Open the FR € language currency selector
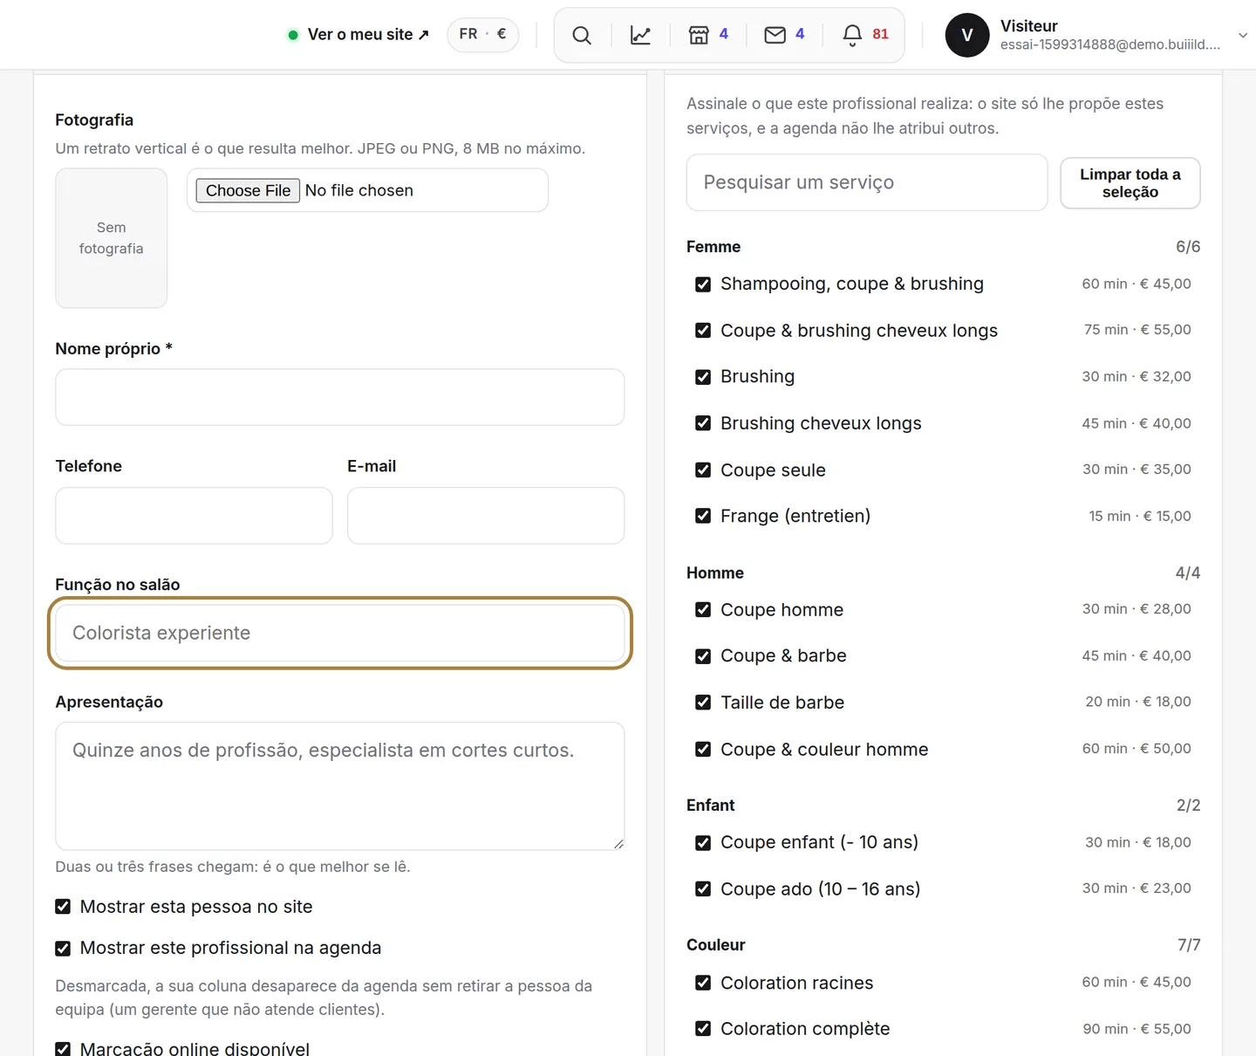The width and height of the screenshot is (1256, 1056). pyautogui.click(x=483, y=35)
